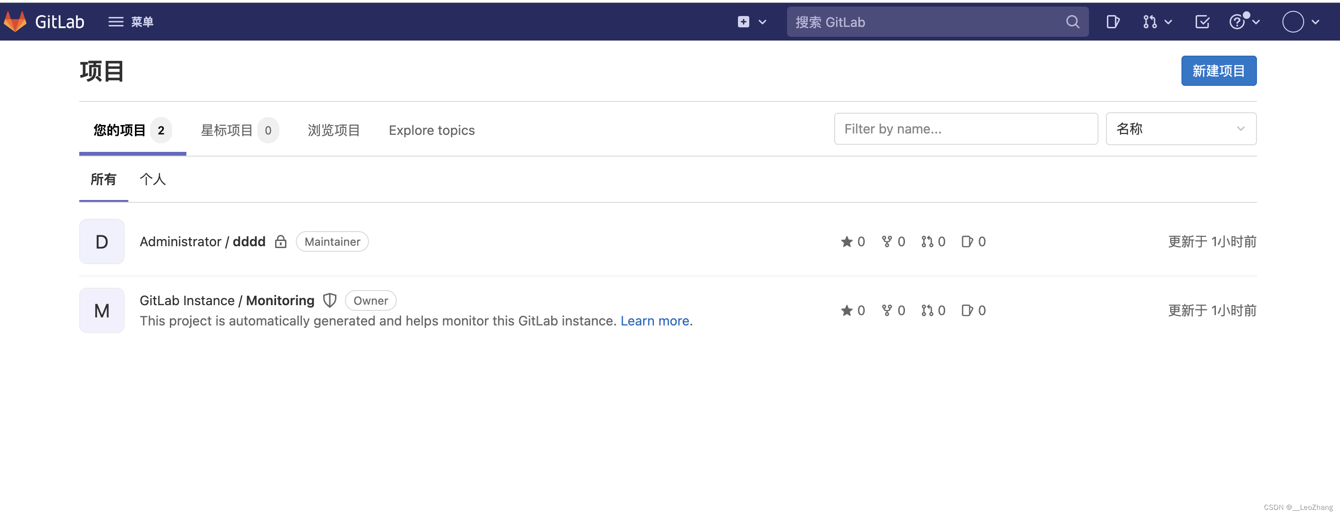1340x516 pixels.
Task: Click the D avatar of dddd project
Action: point(102,241)
